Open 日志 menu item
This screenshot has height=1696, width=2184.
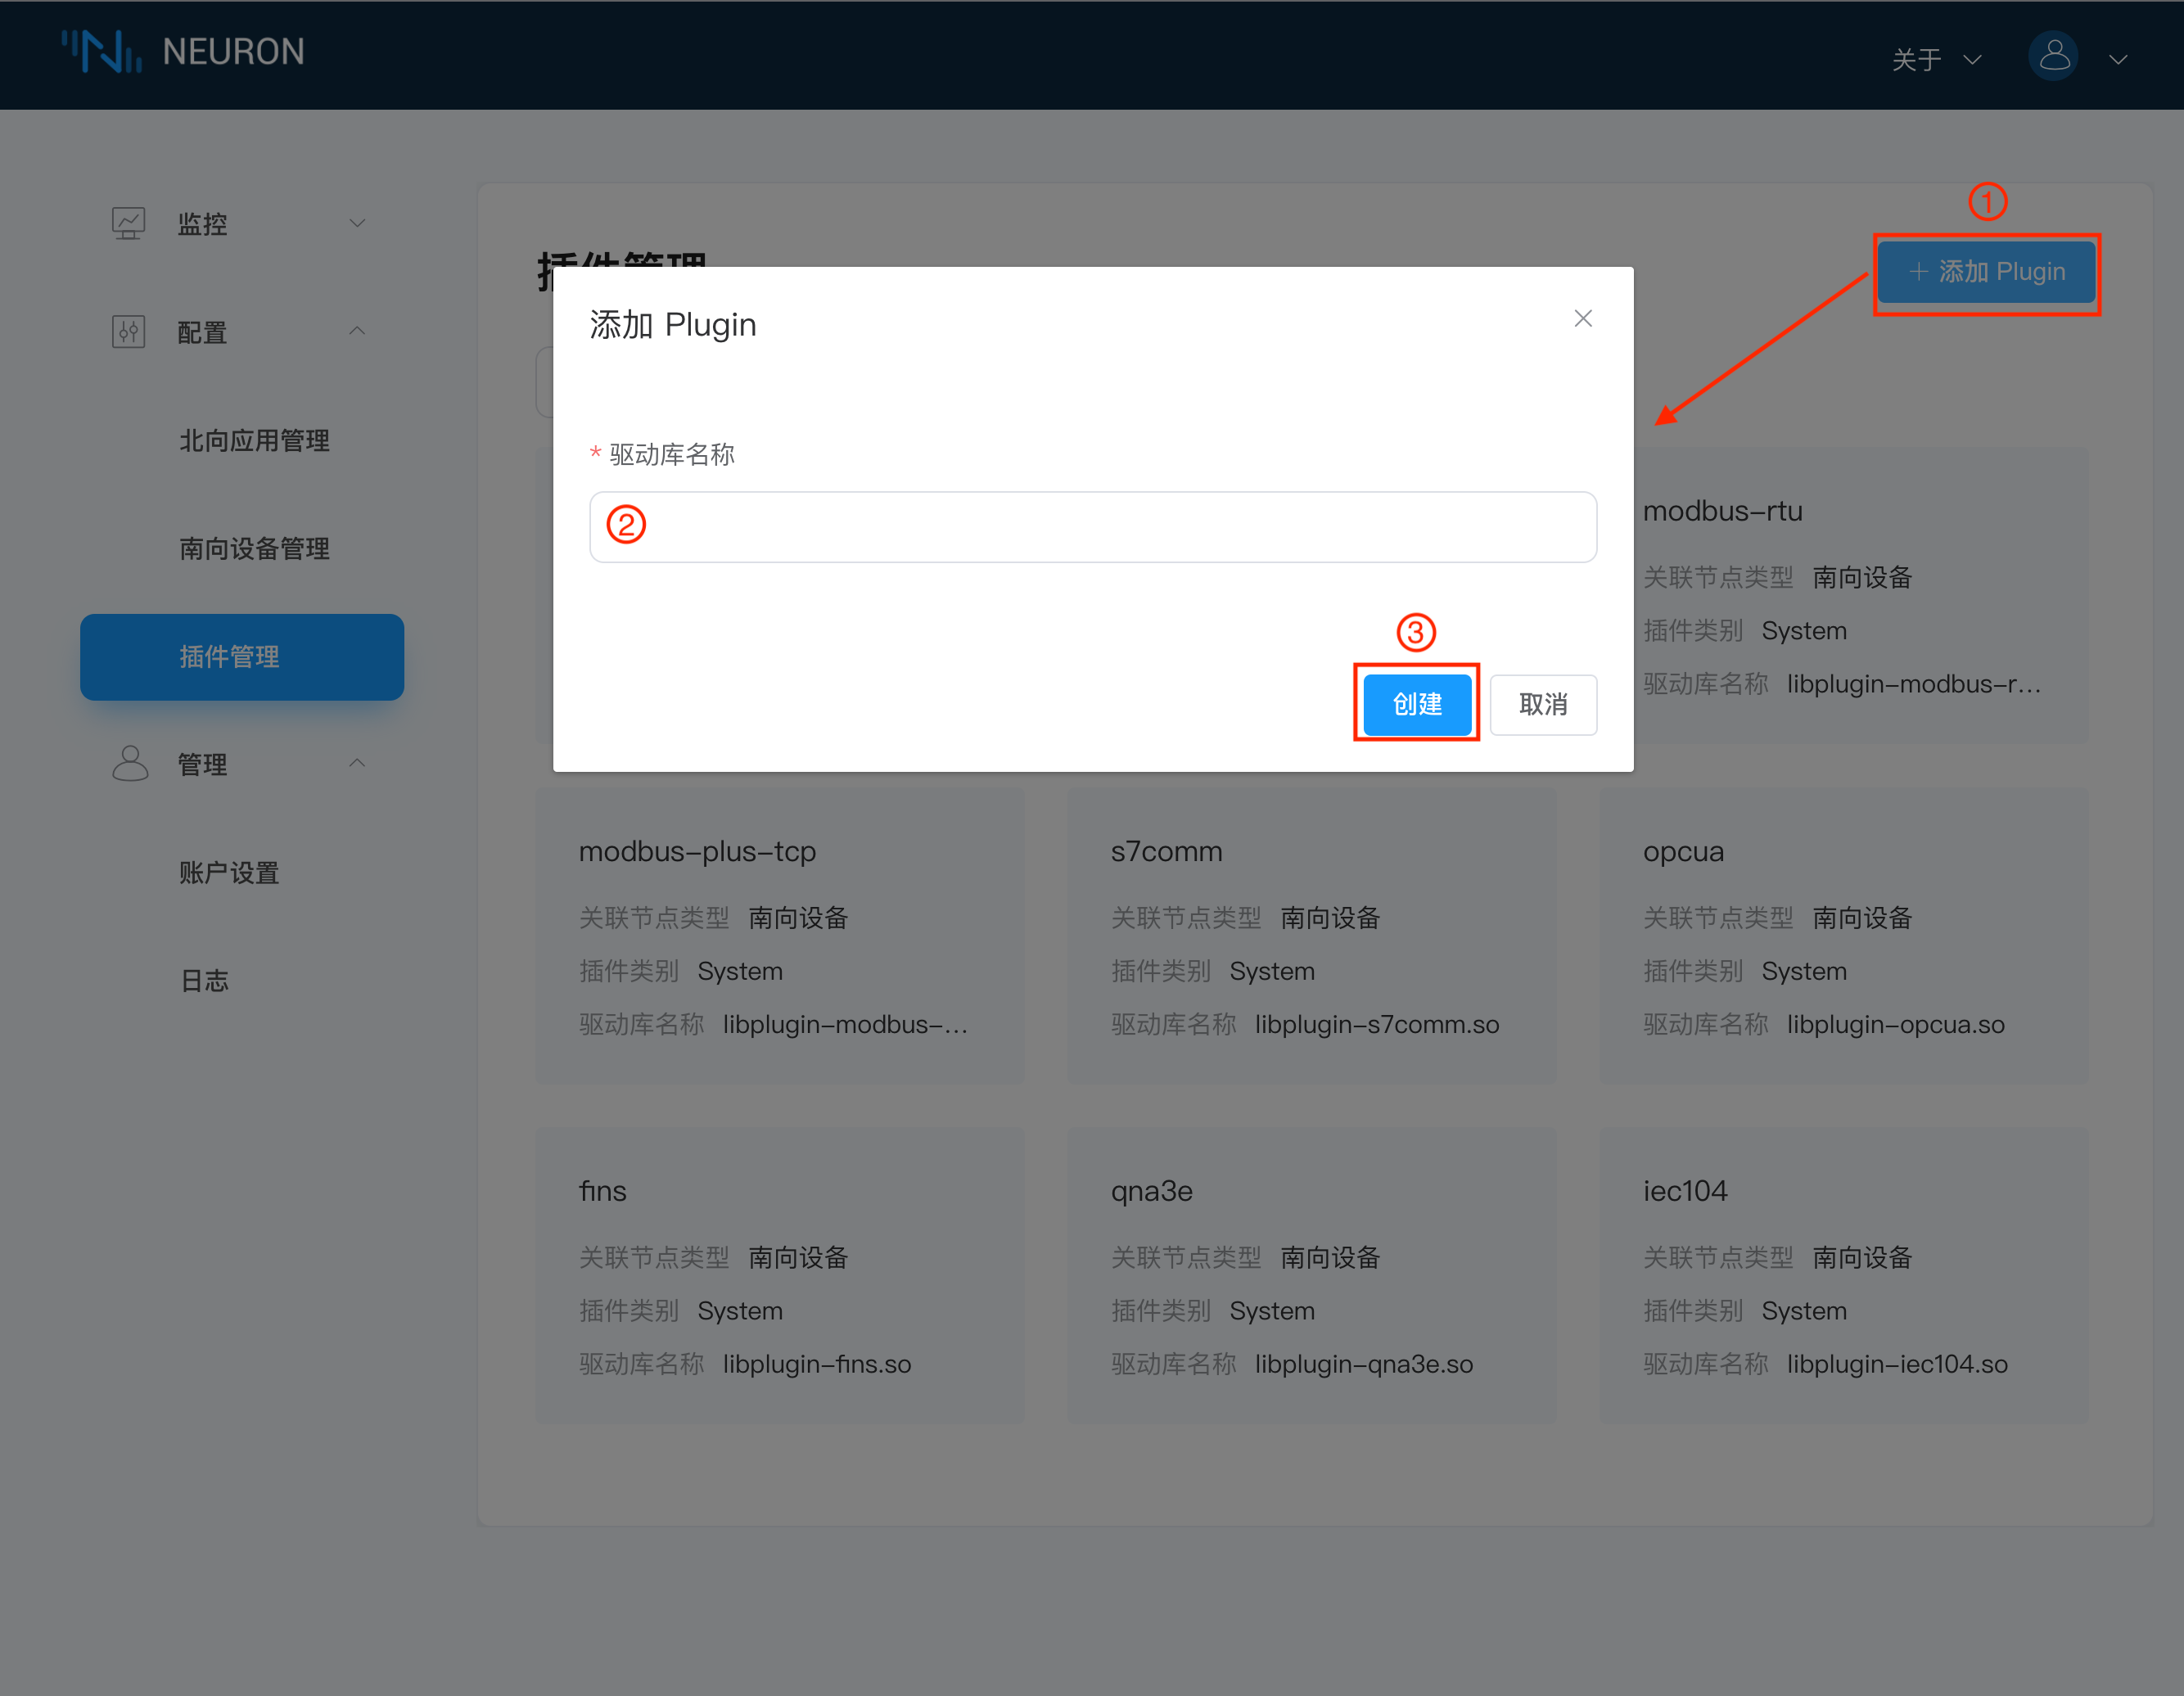tap(204, 980)
